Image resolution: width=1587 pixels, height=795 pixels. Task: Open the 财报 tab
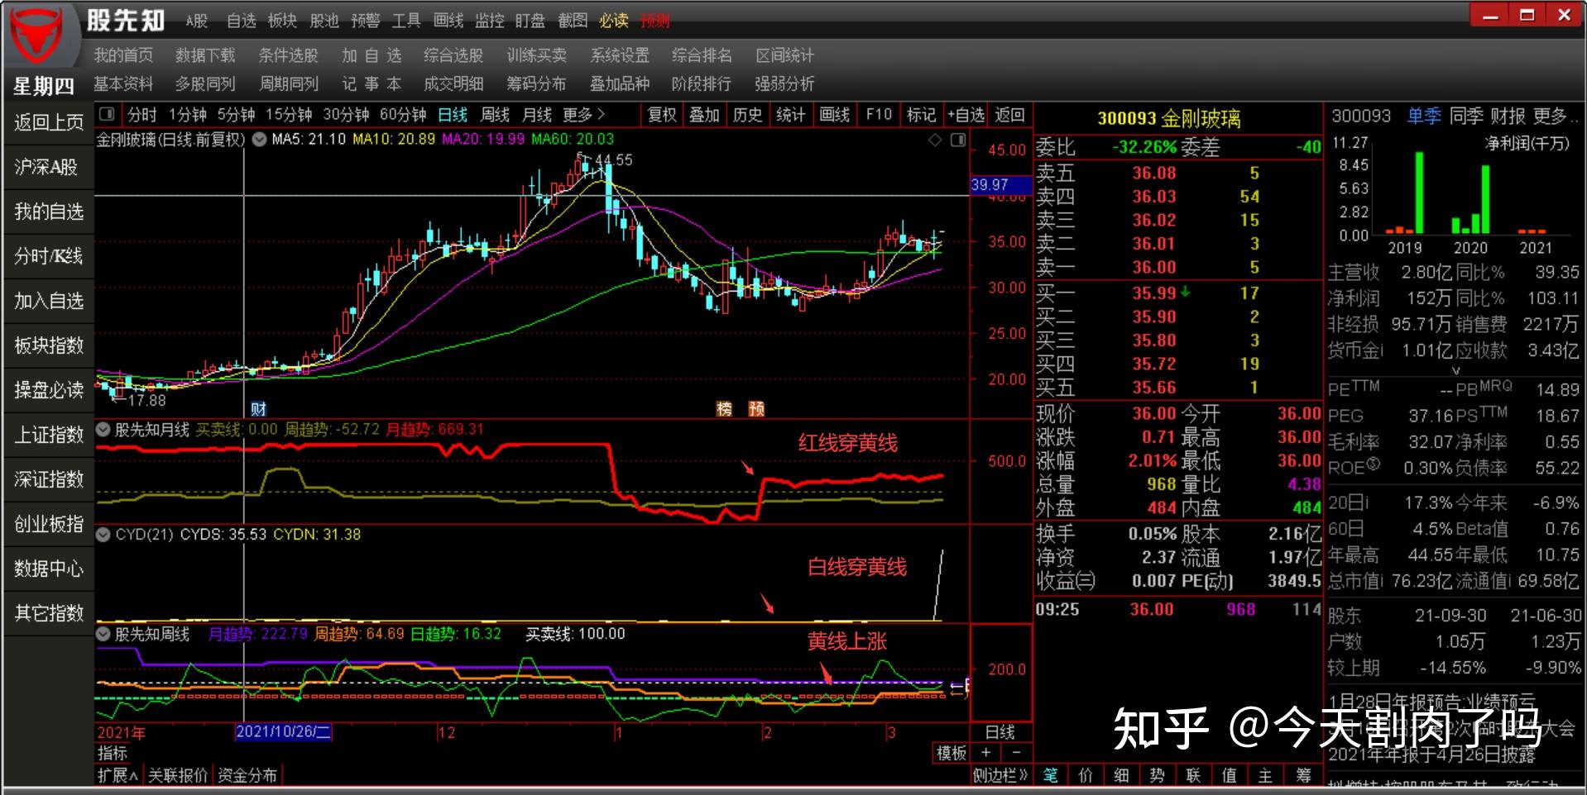(1508, 117)
